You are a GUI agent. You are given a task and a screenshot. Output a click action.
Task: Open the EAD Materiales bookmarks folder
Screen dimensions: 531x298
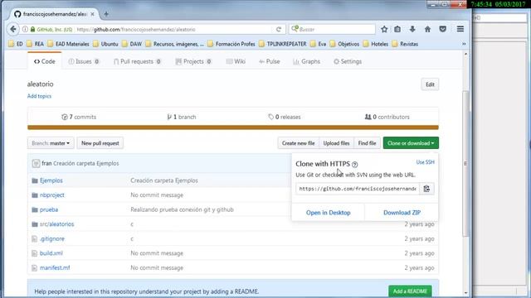(68, 44)
